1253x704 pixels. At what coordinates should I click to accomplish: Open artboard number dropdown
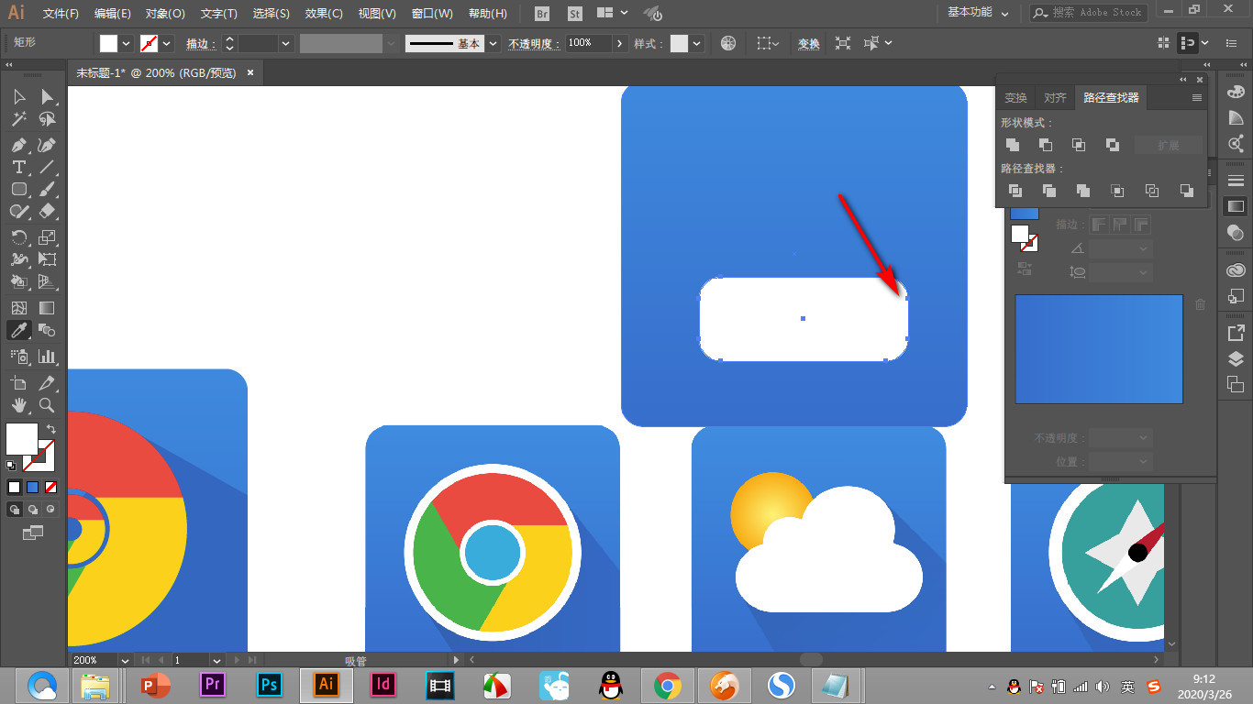tap(216, 660)
